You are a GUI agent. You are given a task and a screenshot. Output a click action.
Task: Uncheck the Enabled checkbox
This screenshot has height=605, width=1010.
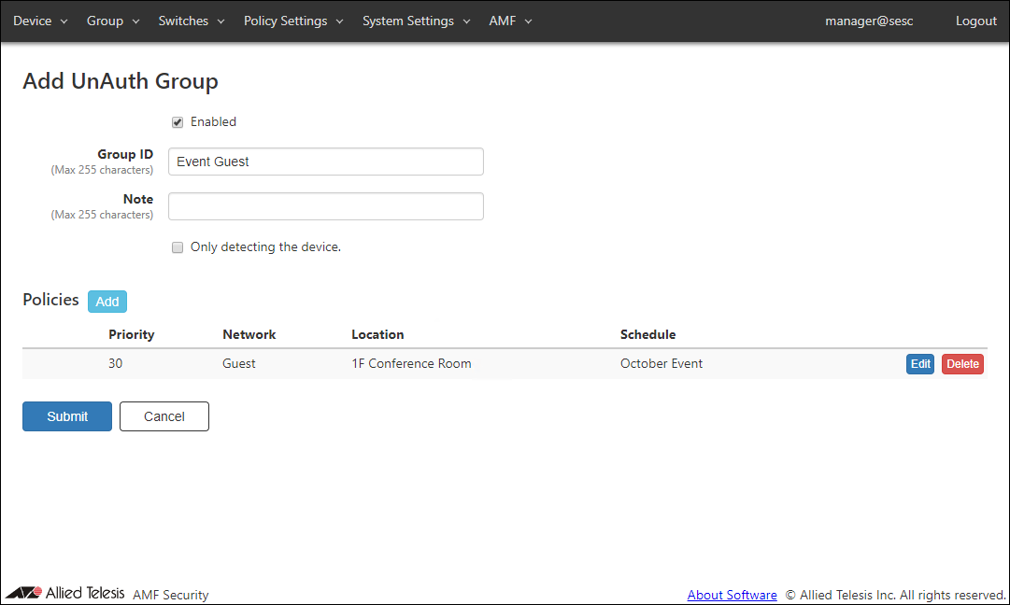coord(178,122)
